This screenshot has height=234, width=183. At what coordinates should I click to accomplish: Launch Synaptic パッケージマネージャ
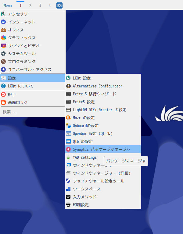coord(103,149)
